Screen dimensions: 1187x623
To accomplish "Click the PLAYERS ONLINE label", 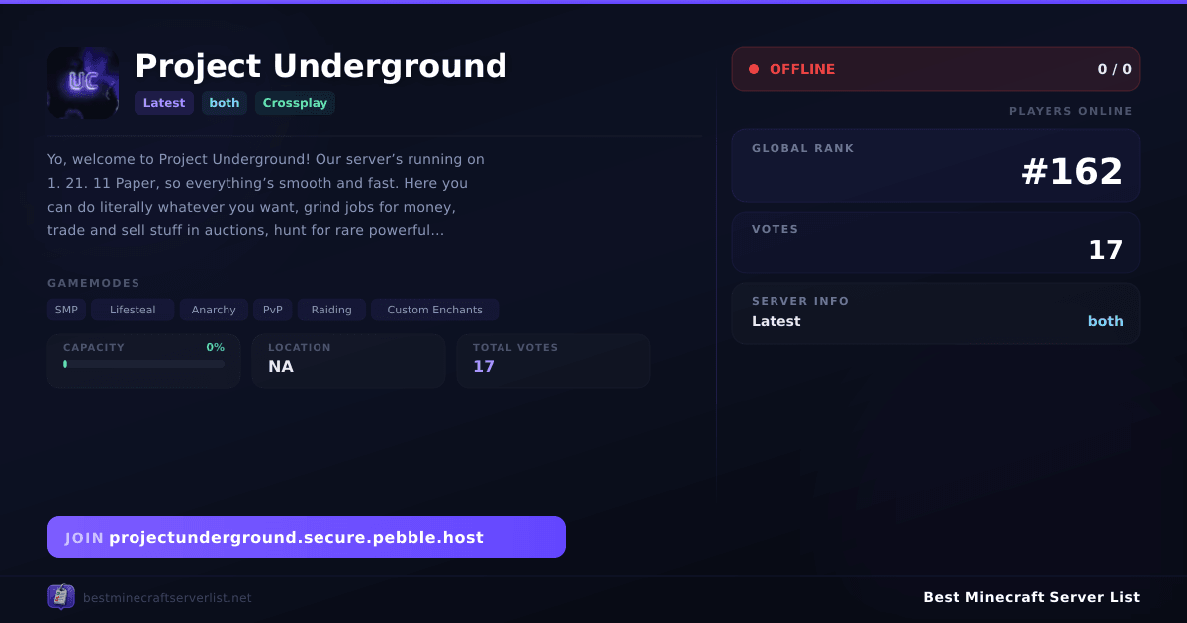I will pyautogui.click(x=1070, y=111).
